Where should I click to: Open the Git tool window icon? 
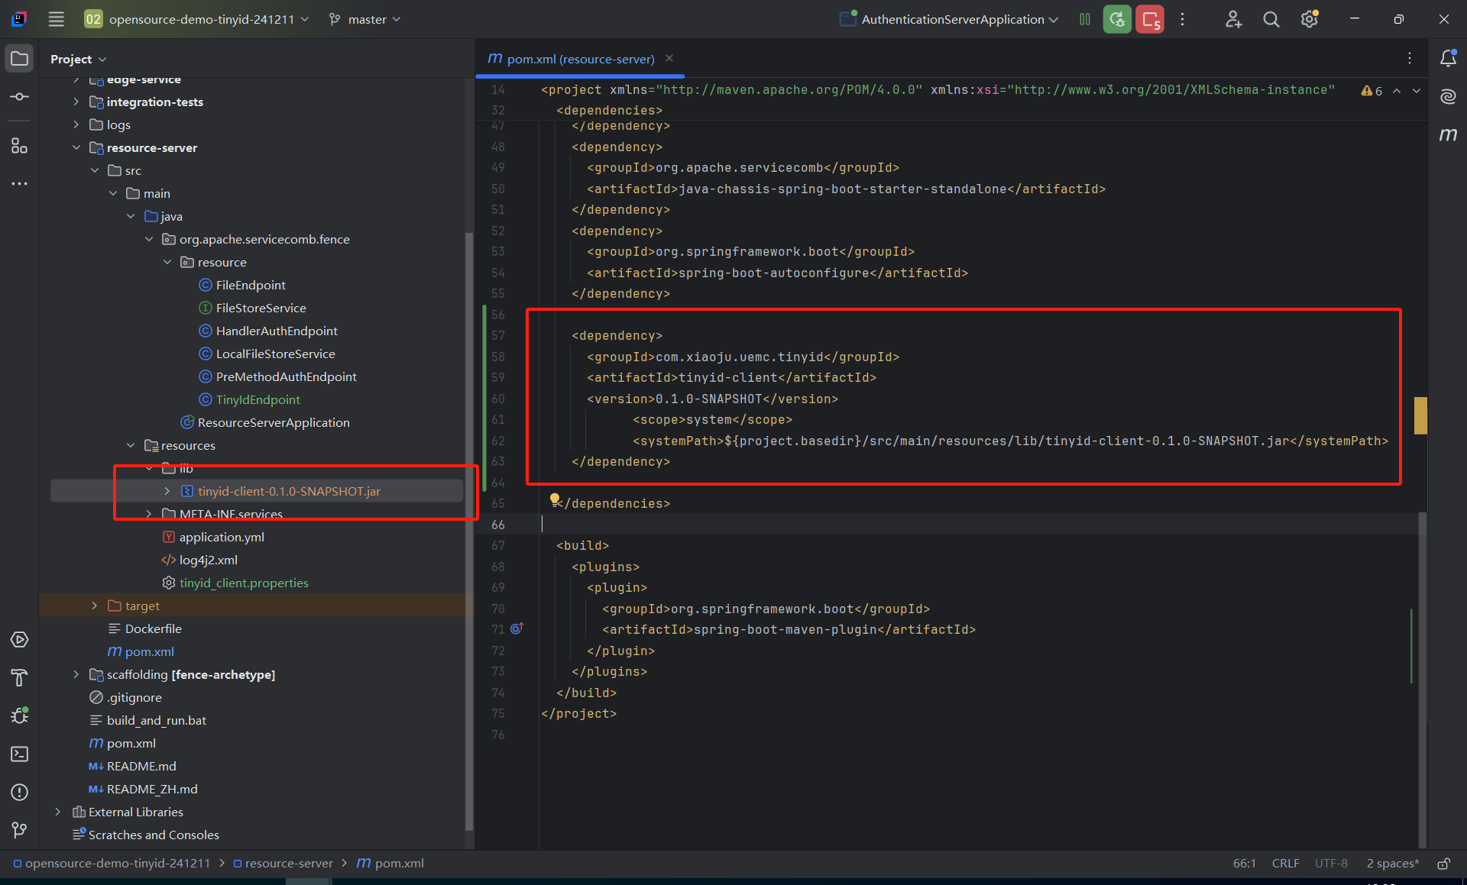point(20,829)
